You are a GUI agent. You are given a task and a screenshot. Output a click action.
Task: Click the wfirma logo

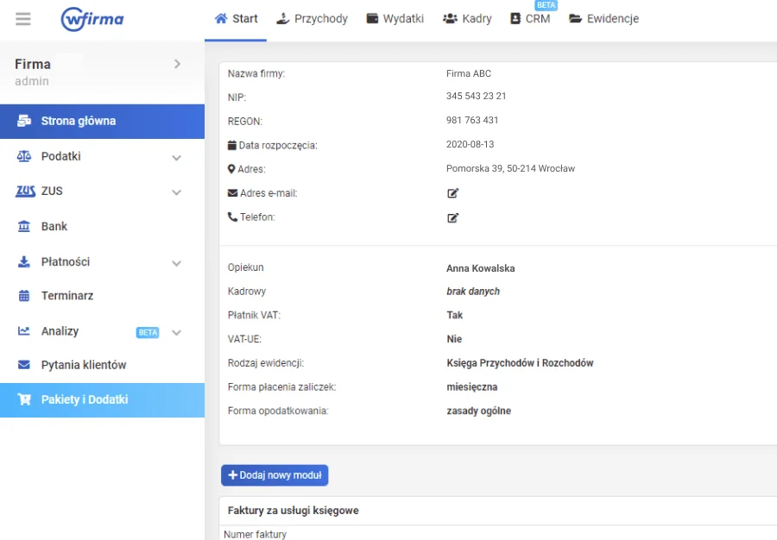pos(92,19)
